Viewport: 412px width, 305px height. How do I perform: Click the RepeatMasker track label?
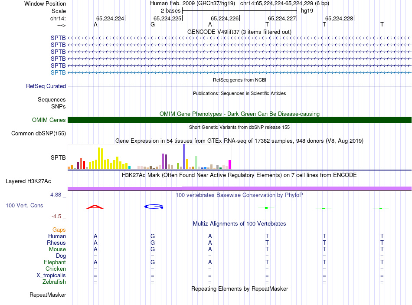coord(48,295)
